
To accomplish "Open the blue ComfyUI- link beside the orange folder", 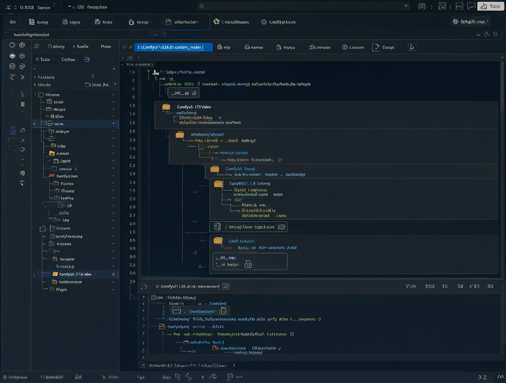I will coord(240,169).
